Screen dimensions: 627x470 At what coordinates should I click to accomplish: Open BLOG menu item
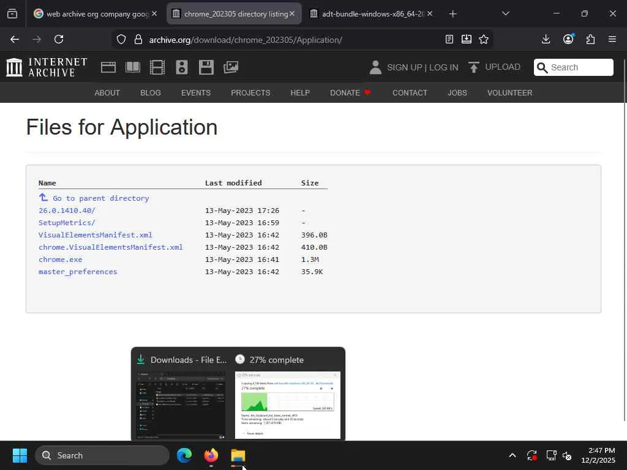click(x=151, y=93)
